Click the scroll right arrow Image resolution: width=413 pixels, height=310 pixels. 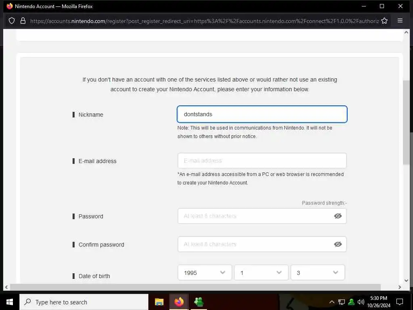(x=400, y=287)
